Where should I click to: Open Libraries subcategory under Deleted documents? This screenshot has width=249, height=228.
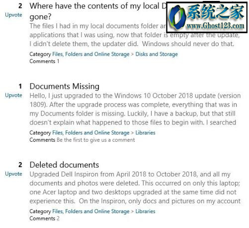tap(145, 211)
